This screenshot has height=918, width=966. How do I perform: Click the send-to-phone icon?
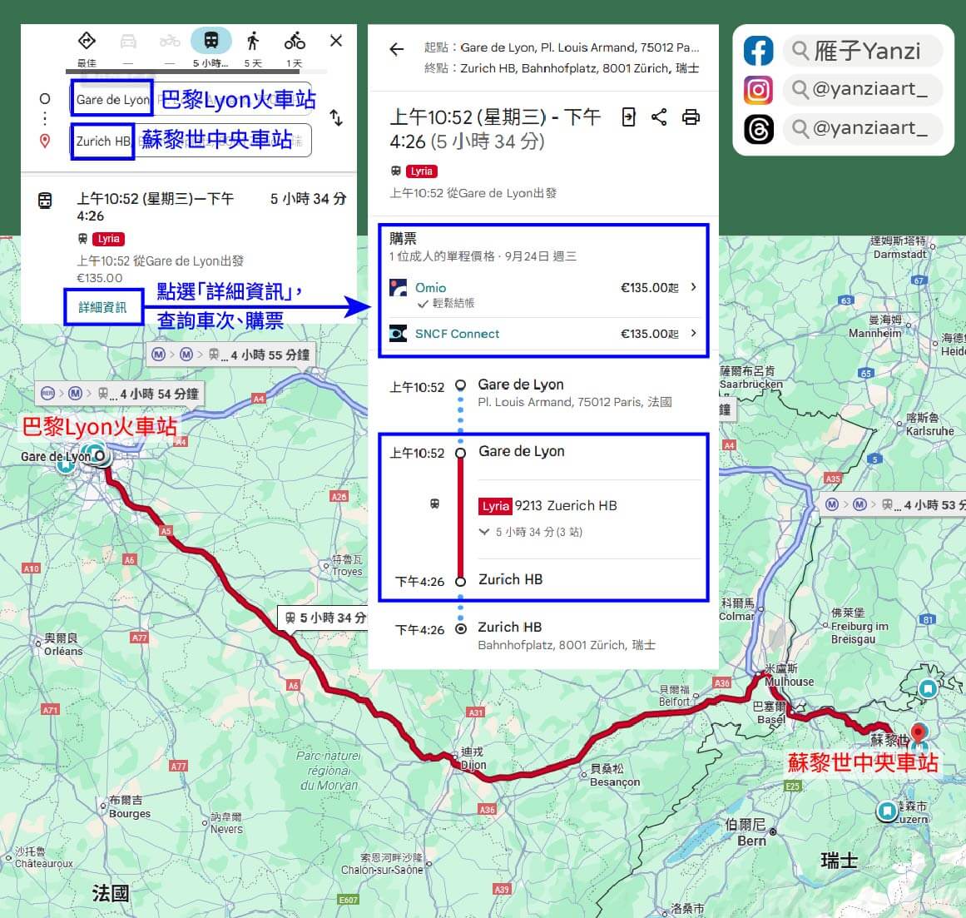tap(629, 117)
